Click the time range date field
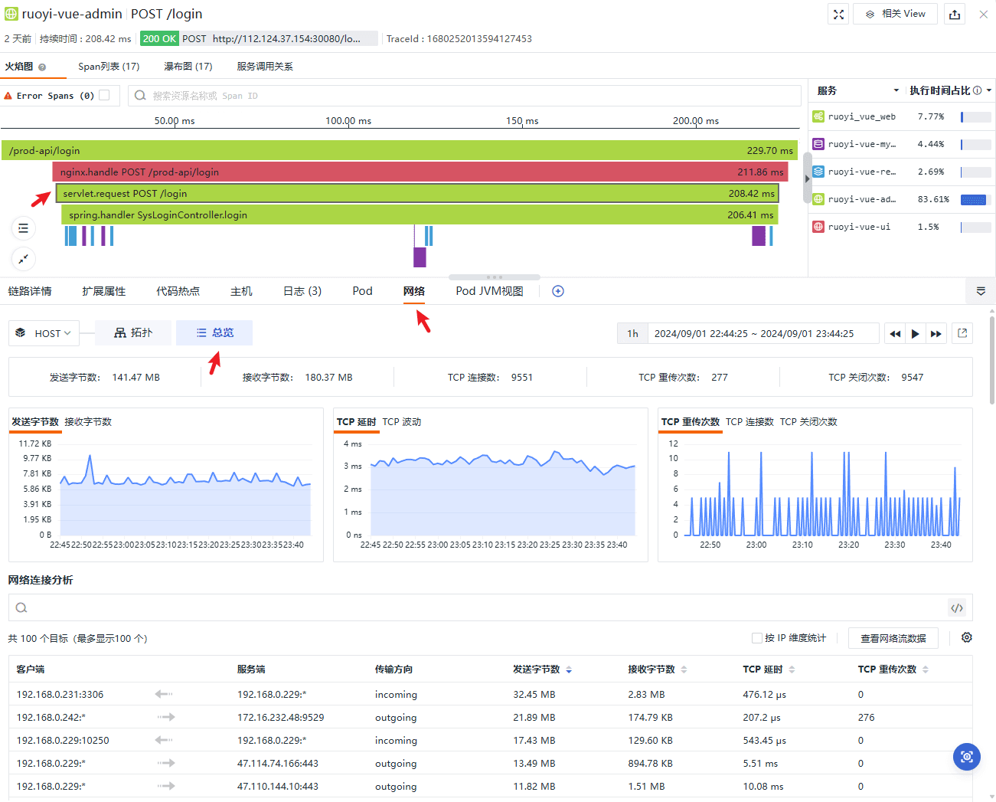Screen dimensions: 996x802 click(x=763, y=333)
